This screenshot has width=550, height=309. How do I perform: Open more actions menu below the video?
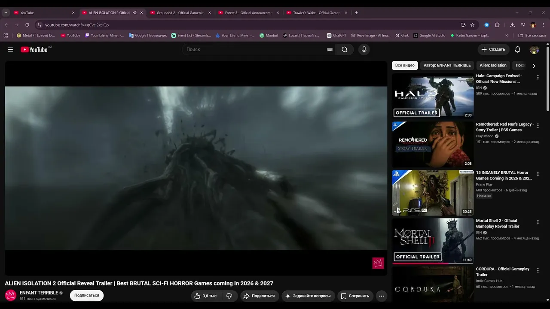click(x=381, y=296)
